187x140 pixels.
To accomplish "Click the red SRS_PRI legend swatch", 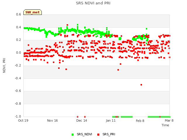I will 98,135.
